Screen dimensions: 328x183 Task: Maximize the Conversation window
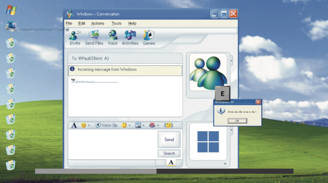(224, 14)
